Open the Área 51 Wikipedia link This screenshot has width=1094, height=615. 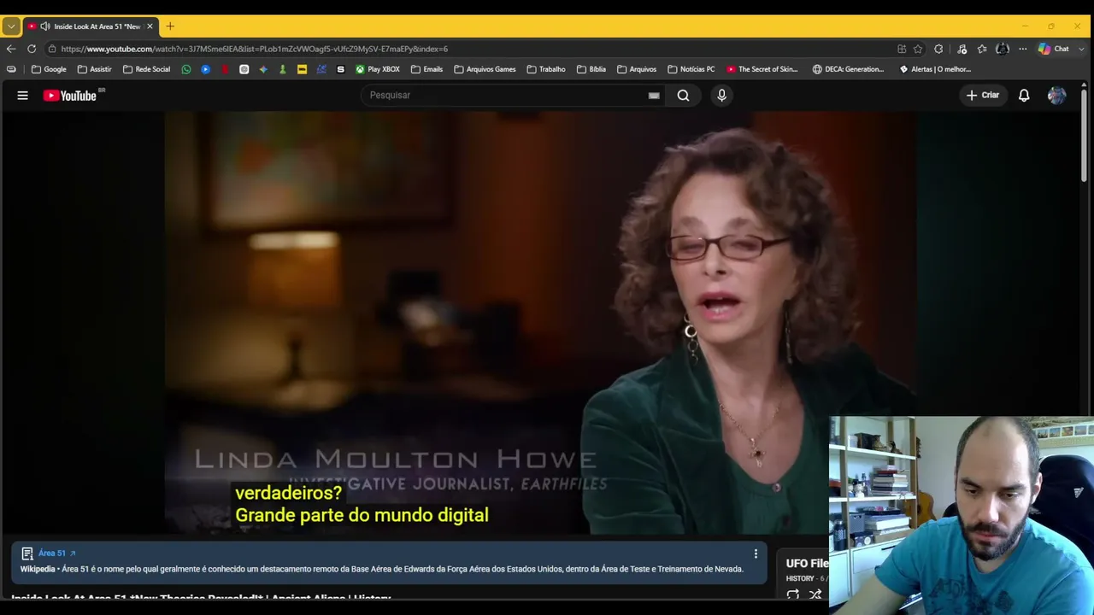(x=57, y=553)
